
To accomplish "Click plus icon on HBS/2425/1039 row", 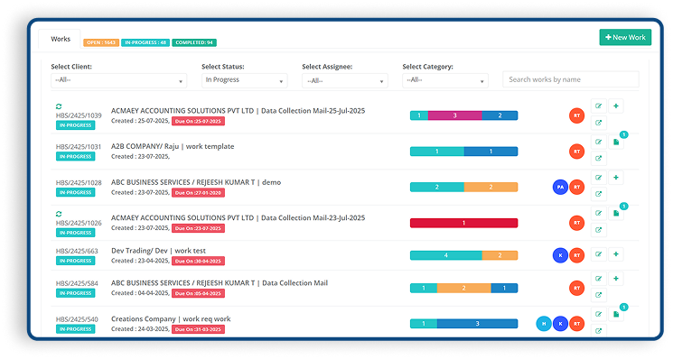I will [x=616, y=106].
